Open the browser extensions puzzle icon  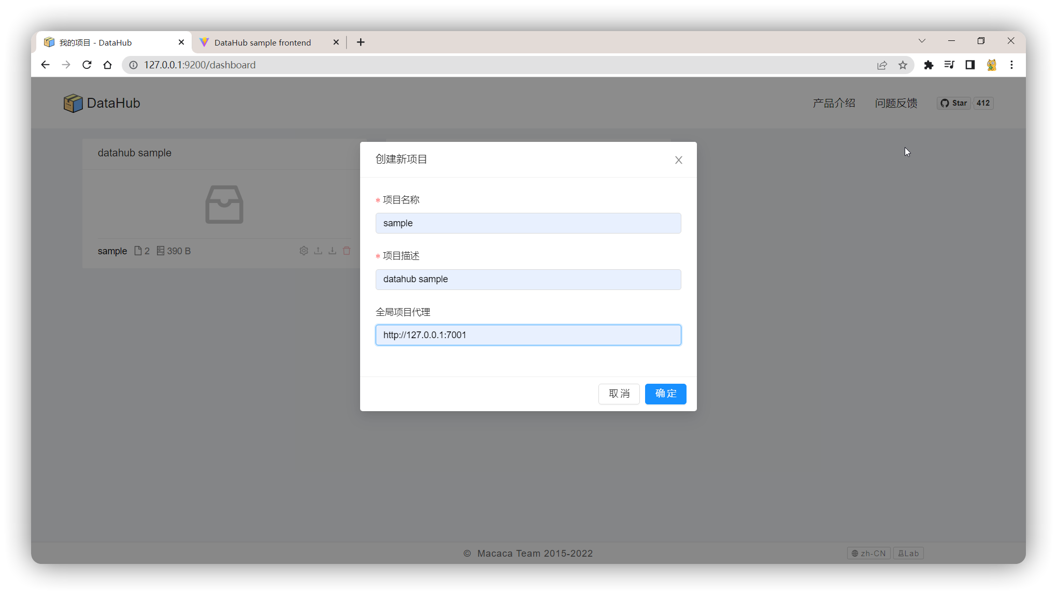coord(929,65)
